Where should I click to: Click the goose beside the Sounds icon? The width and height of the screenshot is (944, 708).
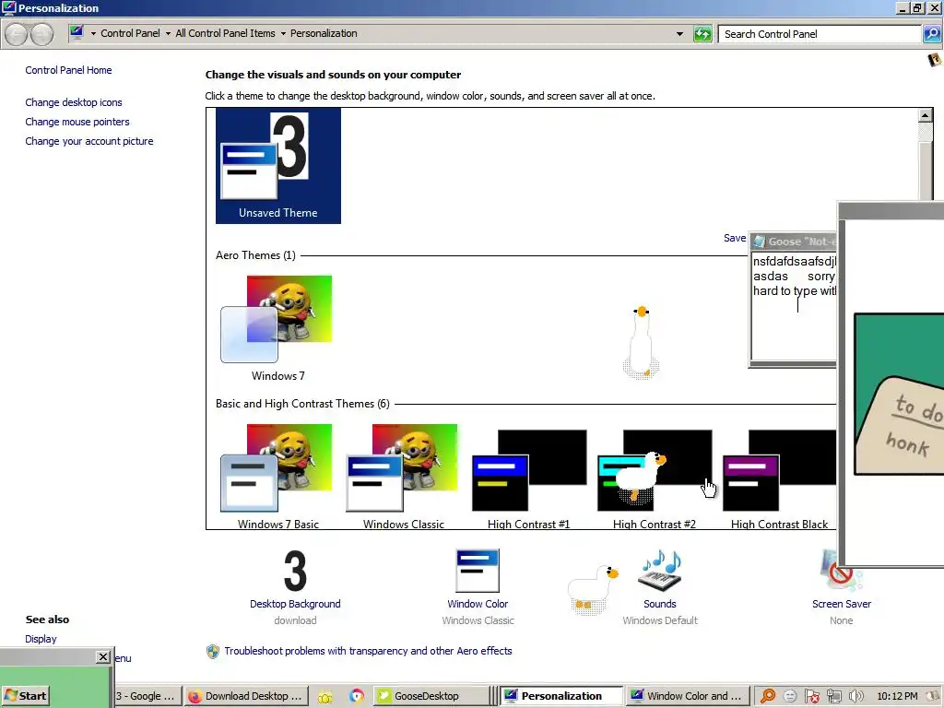tap(594, 589)
